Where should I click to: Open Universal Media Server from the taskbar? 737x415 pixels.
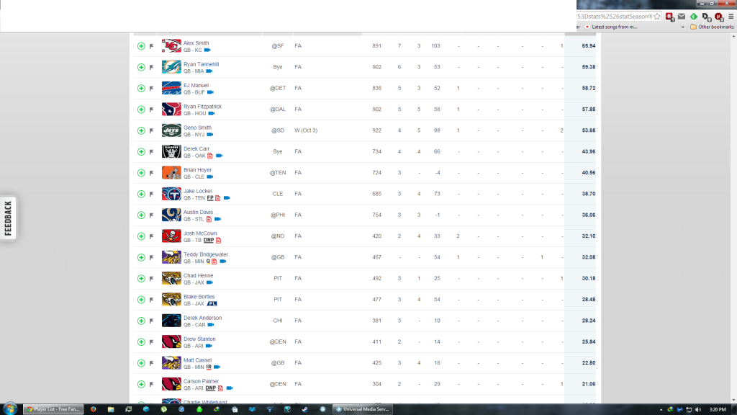coord(362,409)
